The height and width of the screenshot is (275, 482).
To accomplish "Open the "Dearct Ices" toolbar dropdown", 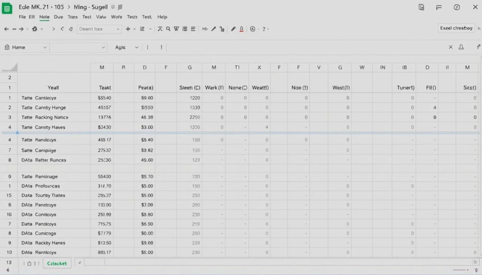I will coord(99,29).
